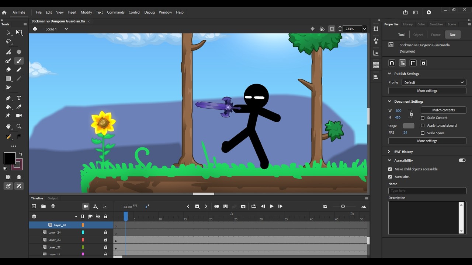Viewport: 472px width, 265px height.
Task: Unlock the Layer_24 lock icon
Action: pos(105,233)
